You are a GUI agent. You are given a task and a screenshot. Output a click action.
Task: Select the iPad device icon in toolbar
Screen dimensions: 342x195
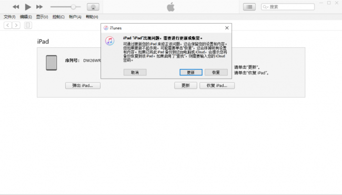tap(28, 25)
